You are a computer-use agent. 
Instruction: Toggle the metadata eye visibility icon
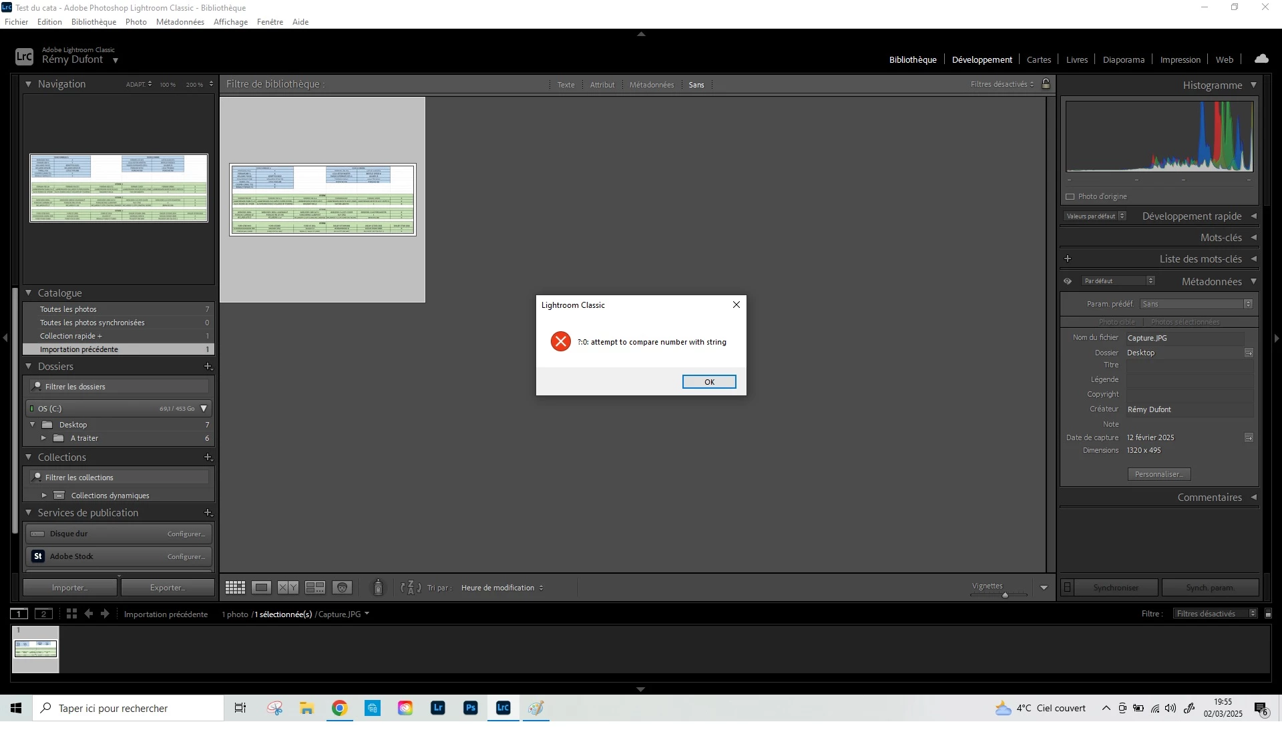point(1068,281)
